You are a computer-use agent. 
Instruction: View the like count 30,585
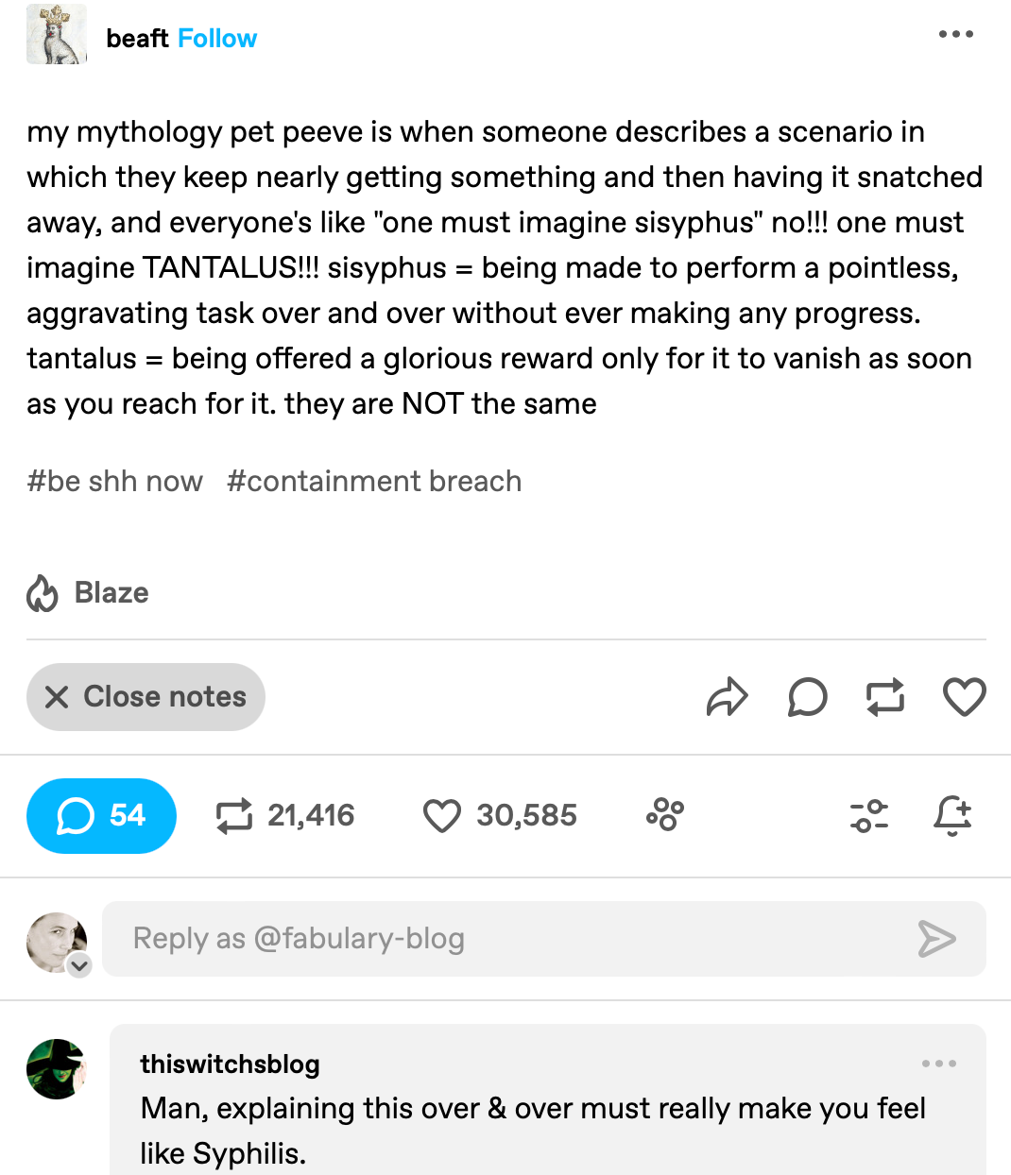(499, 816)
